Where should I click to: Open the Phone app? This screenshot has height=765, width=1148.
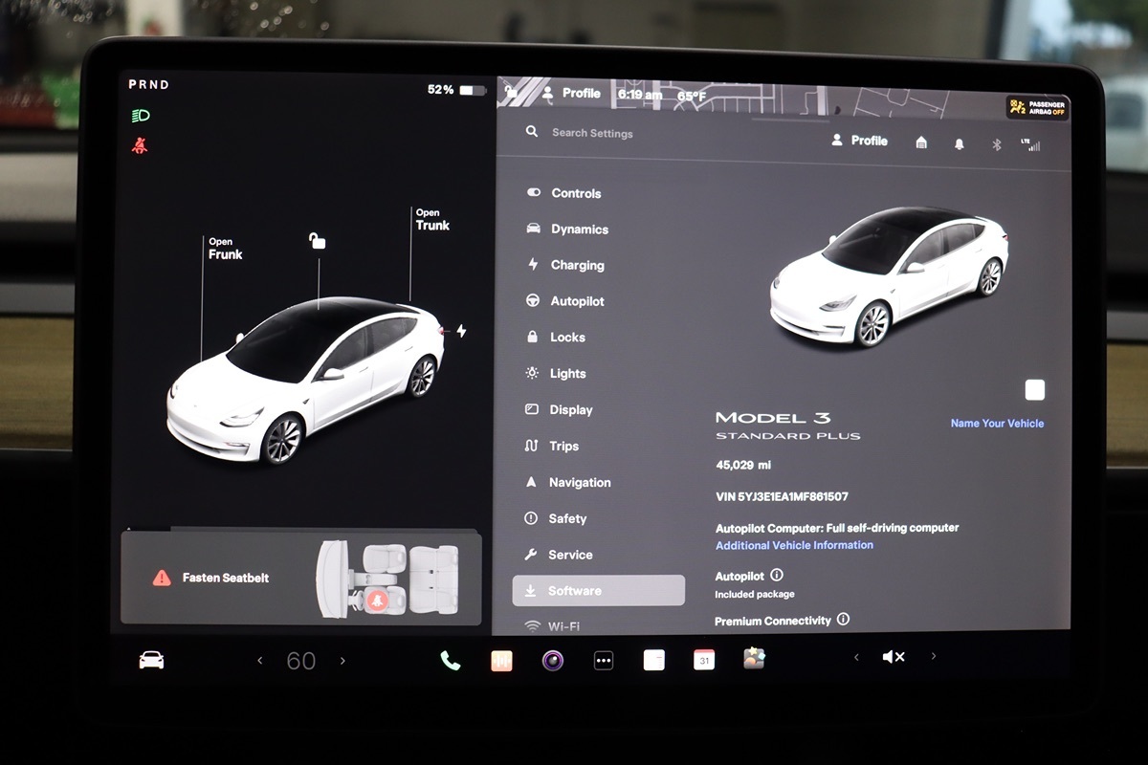(x=450, y=660)
